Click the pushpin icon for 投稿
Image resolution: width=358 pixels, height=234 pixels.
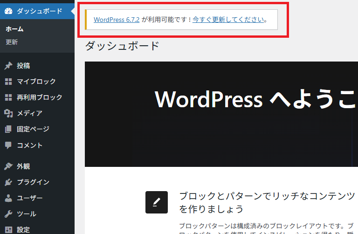8,66
